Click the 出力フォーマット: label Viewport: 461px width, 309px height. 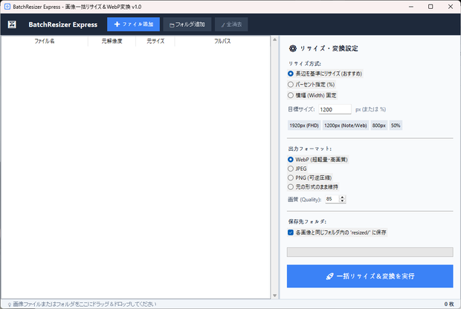click(x=310, y=149)
